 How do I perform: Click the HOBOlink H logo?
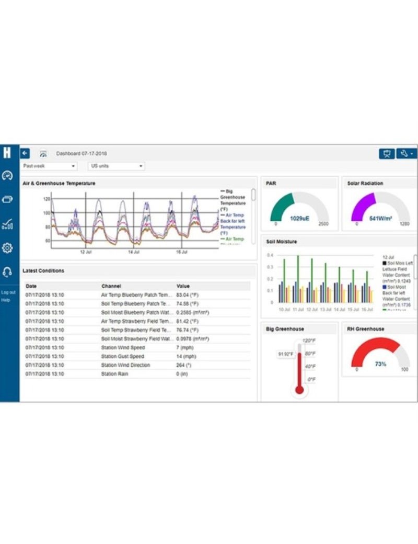pyautogui.click(x=7, y=153)
